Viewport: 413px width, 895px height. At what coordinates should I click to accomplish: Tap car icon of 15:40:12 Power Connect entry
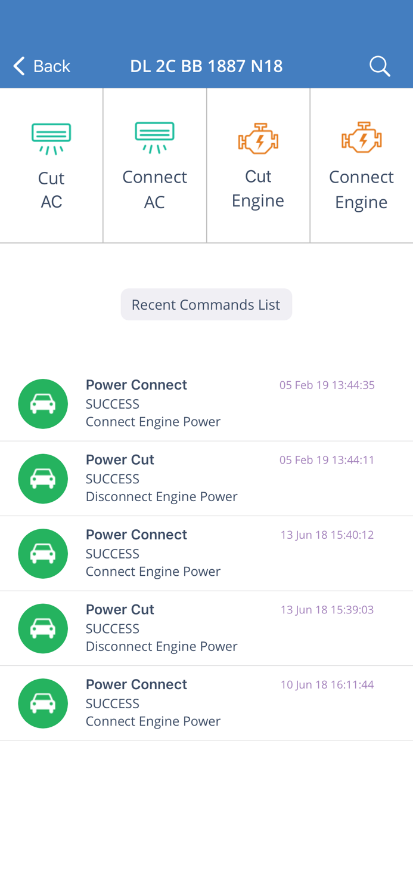tap(43, 554)
